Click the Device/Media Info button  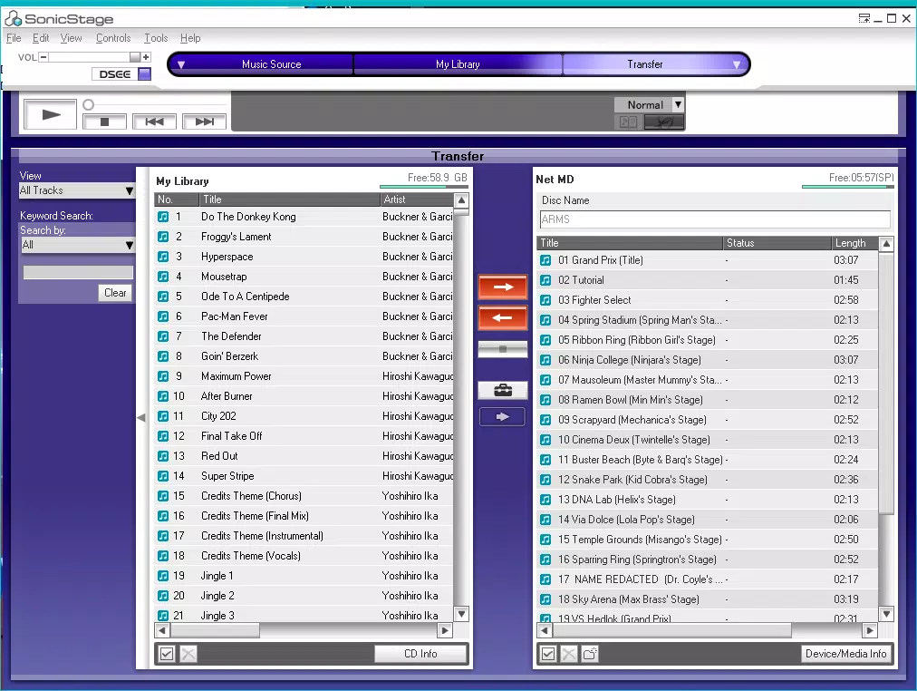point(845,654)
